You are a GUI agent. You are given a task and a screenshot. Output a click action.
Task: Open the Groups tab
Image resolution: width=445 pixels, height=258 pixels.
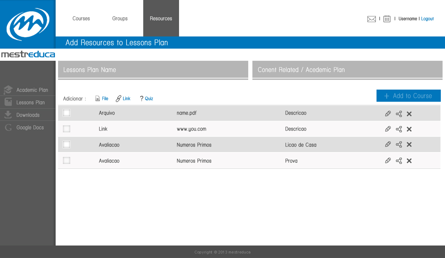120,18
